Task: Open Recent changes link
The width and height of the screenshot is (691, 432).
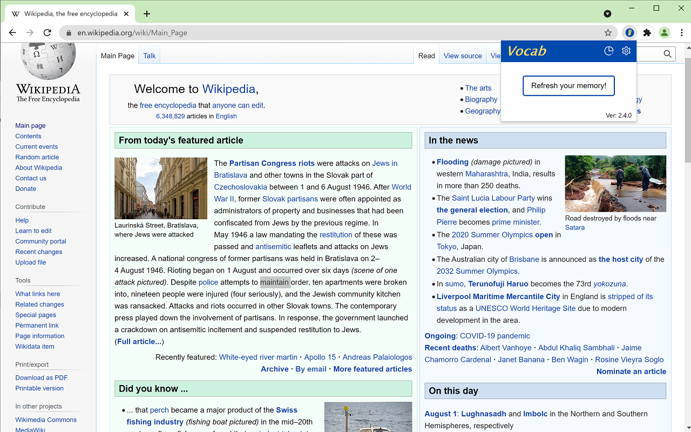Action: coord(39,252)
